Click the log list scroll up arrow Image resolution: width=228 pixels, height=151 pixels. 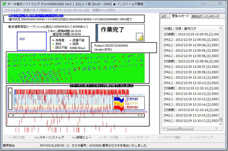[220, 28]
